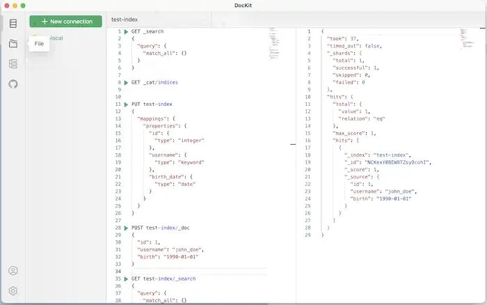Click the query editor minimap
Image resolution: width=487 pixels, height=305 pixels.
pos(275,43)
